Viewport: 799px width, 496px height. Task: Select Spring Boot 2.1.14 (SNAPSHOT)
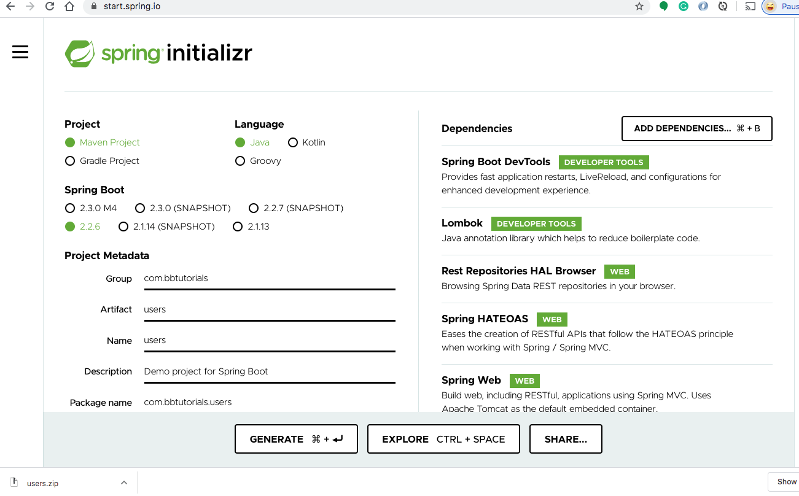click(x=166, y=227)
